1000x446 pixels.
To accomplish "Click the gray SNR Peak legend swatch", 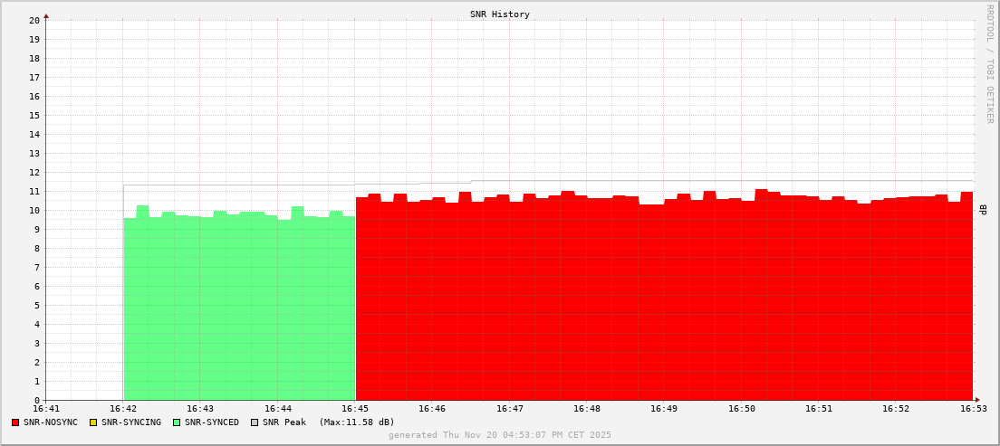I will pyautogui.click(x=255, y=422).
